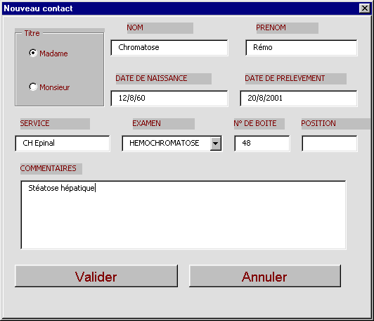Focus the PRENOM field containing Rémo
The width and height of the screenshot is (374, 321).
point(302,48)
